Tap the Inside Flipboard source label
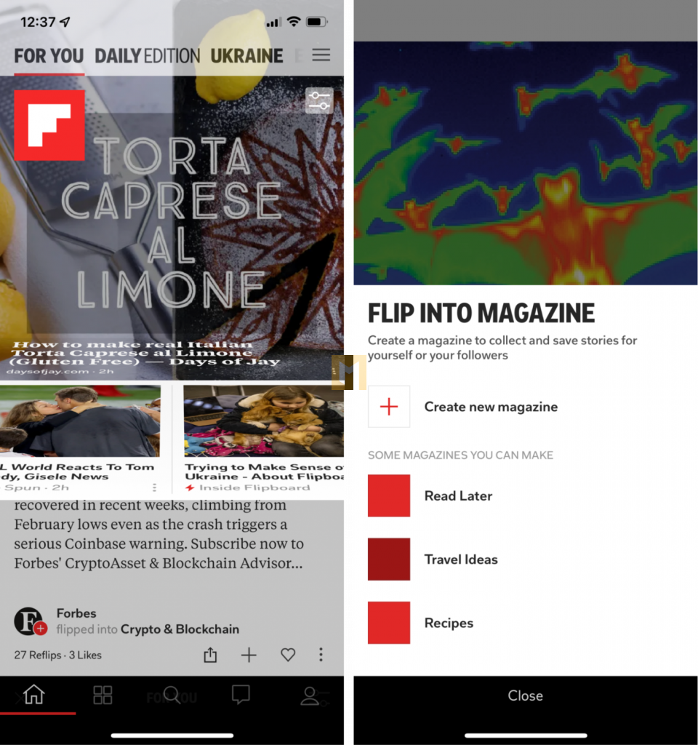The width and height of the screenshot is (698, 745). point(254,488)
